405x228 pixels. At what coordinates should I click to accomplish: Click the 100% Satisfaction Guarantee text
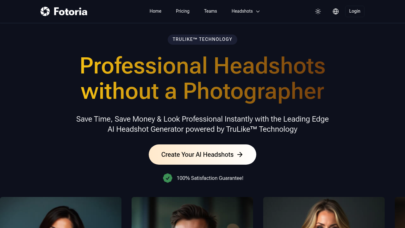click(x=210, y=178)
